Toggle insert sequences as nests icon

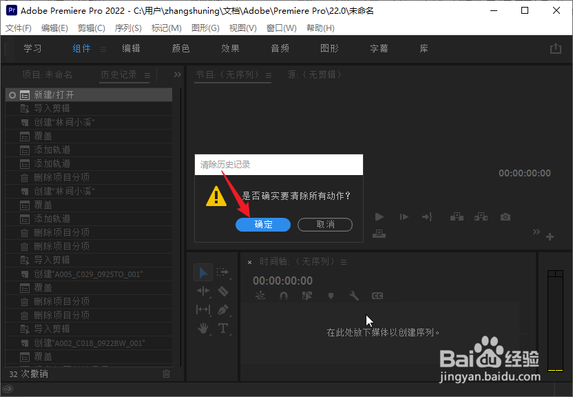coord(260,296)
